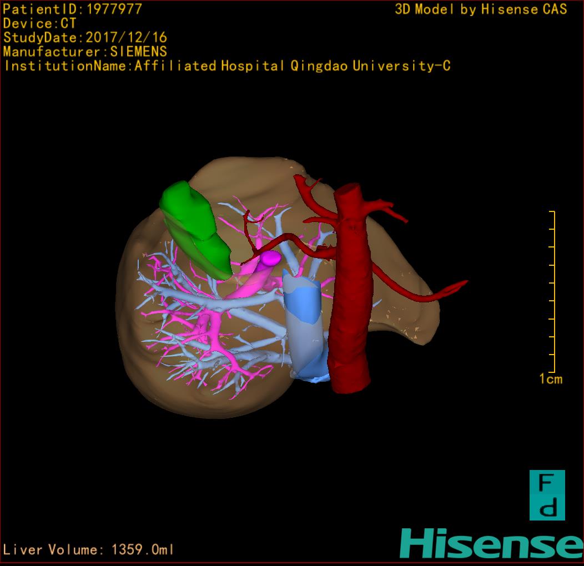Click the Liver Volume: 1359.0ml readout
Viewport: 584px width, 566px height.
[x=88, y=549]
